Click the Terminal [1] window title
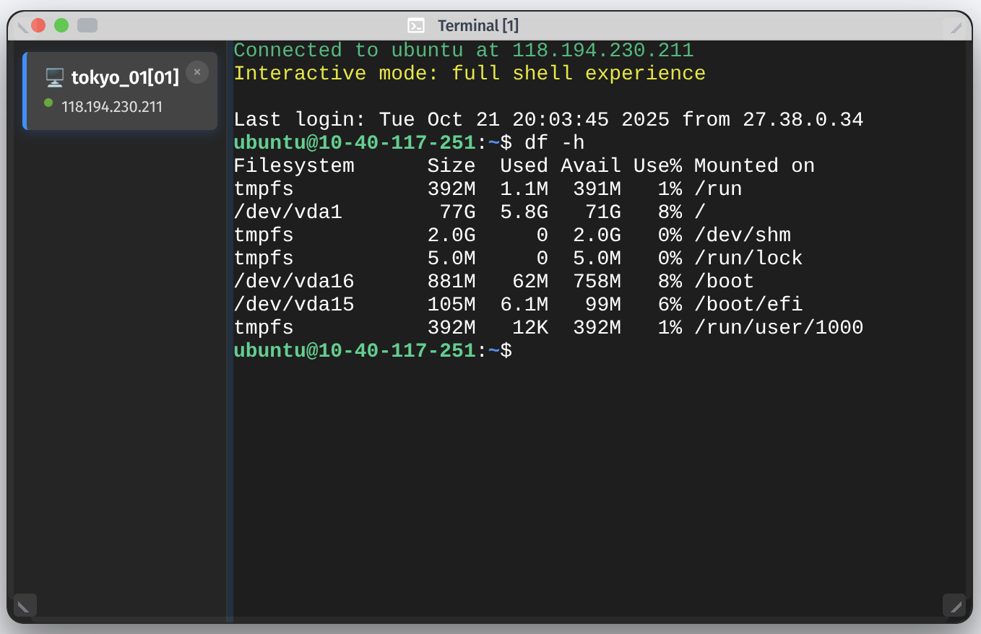Viewport: 981px width, 634px height. (477, 26)
